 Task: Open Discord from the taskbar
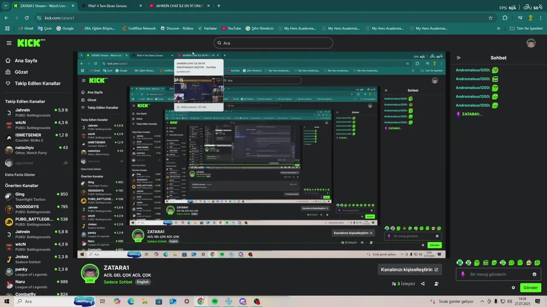tap(243, 301)
